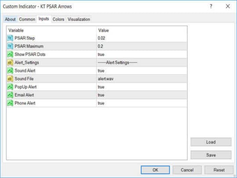Click the Phone Alert boolean icon
This screenshot has width=237, height=178.
[10, 103]
